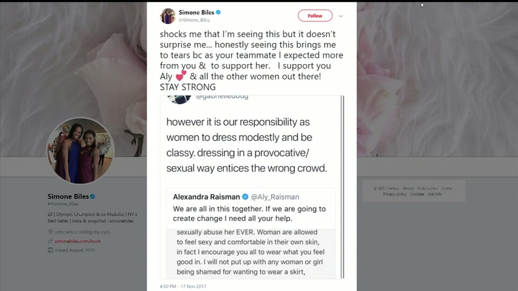Open the Help Center footer link

click(427, 188)
